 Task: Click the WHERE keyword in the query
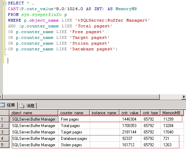tap(14, 21)
